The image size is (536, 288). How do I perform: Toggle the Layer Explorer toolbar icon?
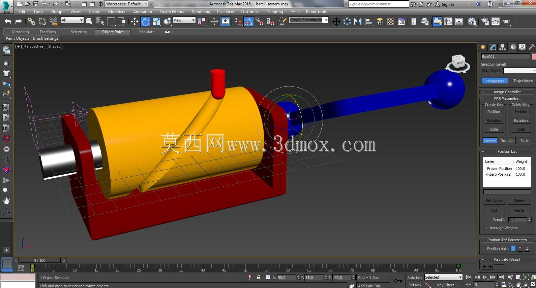425,22
